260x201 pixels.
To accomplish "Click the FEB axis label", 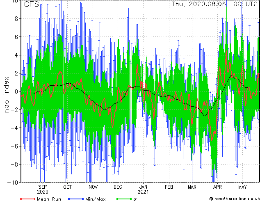I will pos(169,187).
